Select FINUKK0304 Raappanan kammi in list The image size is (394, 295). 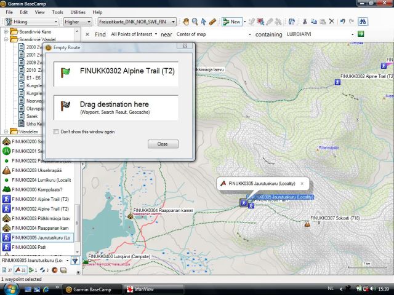37,228
